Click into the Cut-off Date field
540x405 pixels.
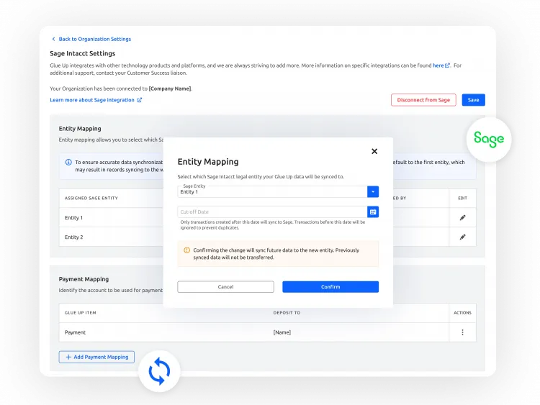[x=272, y=212]
